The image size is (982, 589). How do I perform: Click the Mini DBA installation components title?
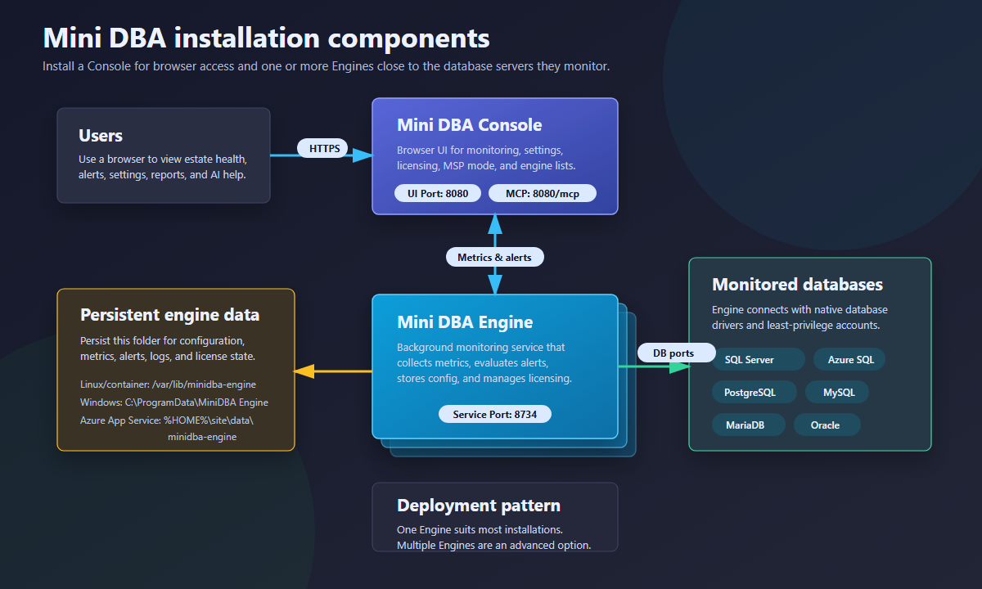pyautogui.click(x=266, y=38)
